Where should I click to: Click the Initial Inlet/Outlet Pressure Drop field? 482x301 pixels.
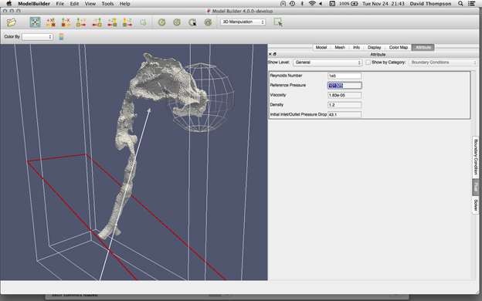(x=345, y=114)
